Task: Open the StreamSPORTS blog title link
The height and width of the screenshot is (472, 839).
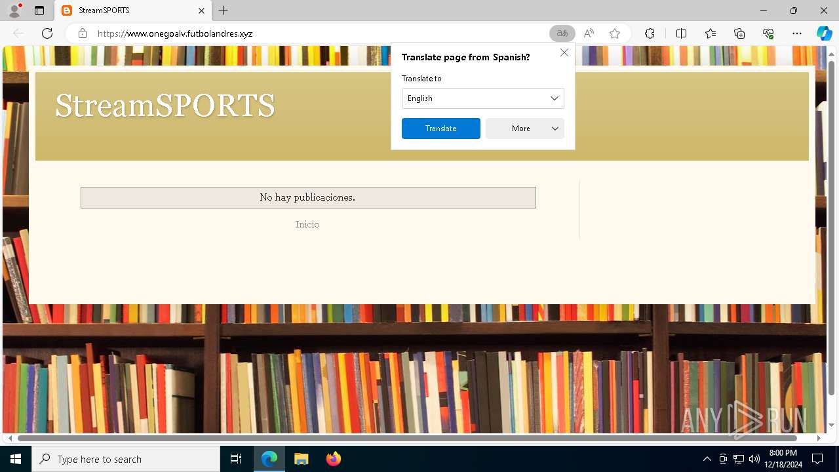Action: [x=165, y=106]
